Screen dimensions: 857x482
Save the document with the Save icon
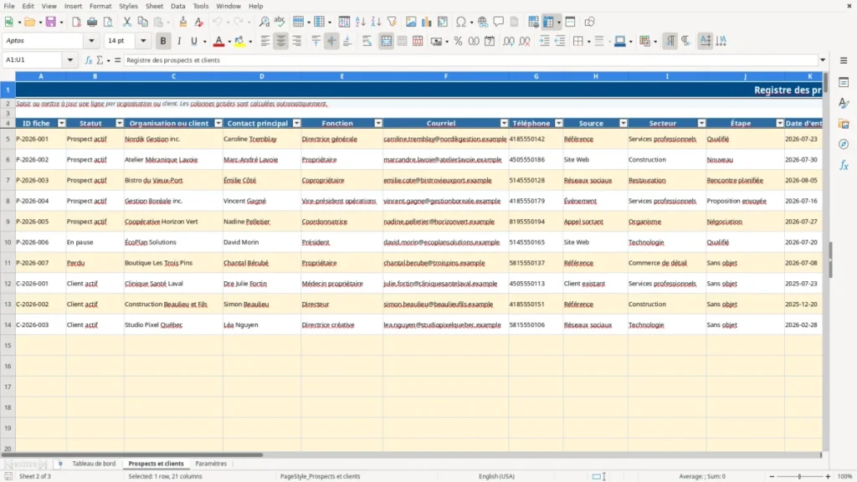point(51,22)
